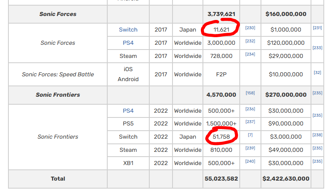Open citation [234] beside 728,000
327x191 pixels.
click(x=250, y=54)
